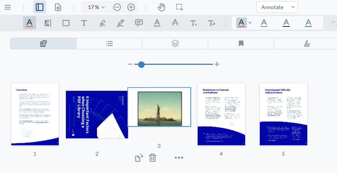Switch to the Bookmarks panel tab
Viewport: 337px width, 173px height.
[x=241, y=43]
